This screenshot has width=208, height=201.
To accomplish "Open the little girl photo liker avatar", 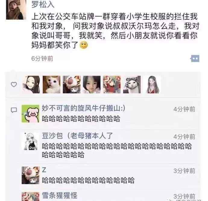I will pyautogui.click(x=92, y=85).
